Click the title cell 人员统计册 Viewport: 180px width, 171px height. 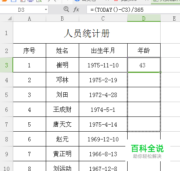tap(87, 33)
